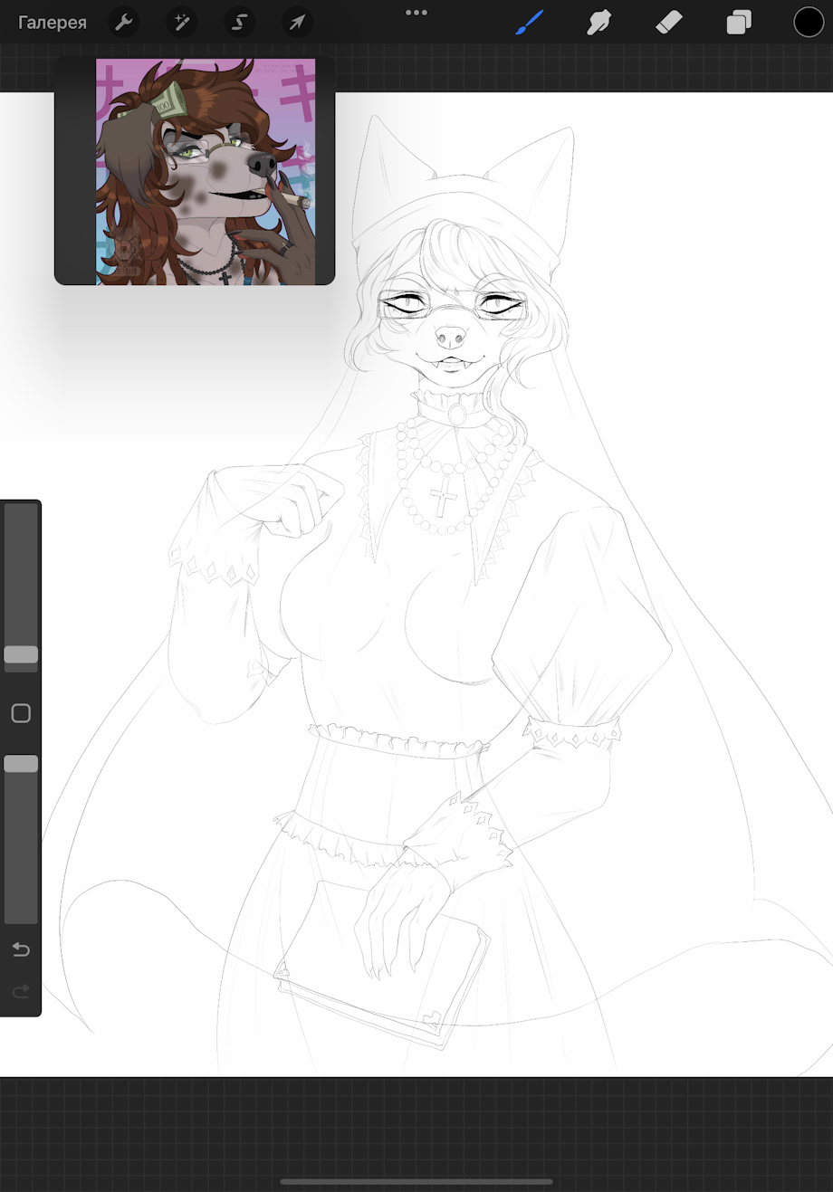833x1192 pixels.
Task: Tap the floating reference image thumbnail
Action: pos(206,172)
